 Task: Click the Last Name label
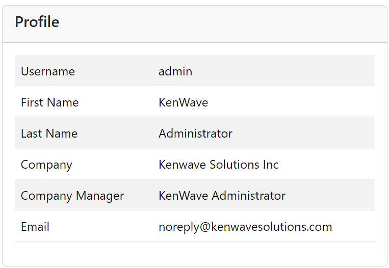pyautogui.click(x=49, y=133)
